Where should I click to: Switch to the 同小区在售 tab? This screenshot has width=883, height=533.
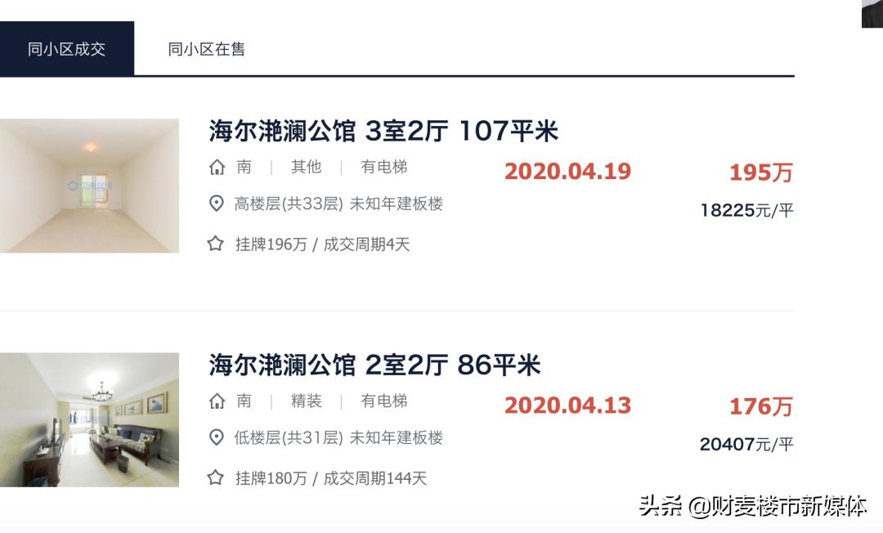point(208,50)
